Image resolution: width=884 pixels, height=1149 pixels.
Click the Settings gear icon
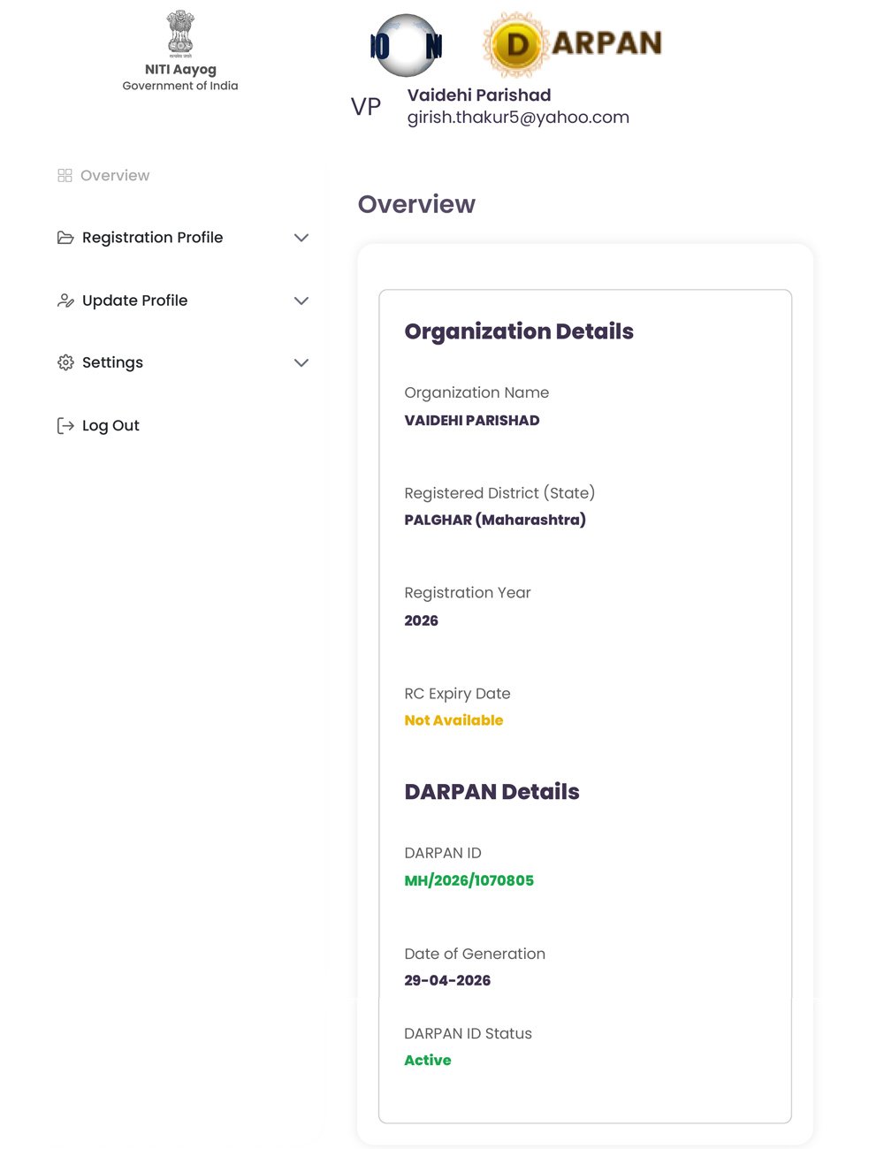point(65,362)
